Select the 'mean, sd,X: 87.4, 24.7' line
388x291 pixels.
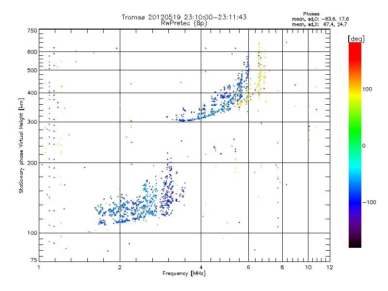pos(320,24)
